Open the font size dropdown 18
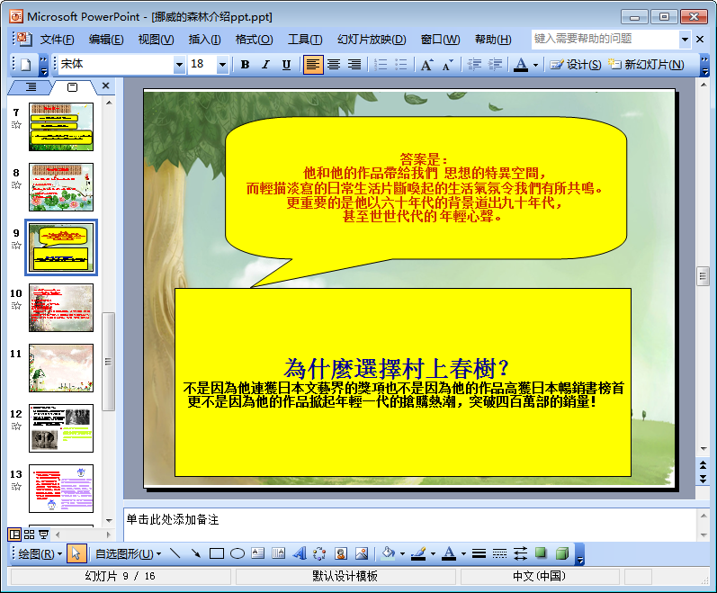717x593 pixels. point(222,65)
